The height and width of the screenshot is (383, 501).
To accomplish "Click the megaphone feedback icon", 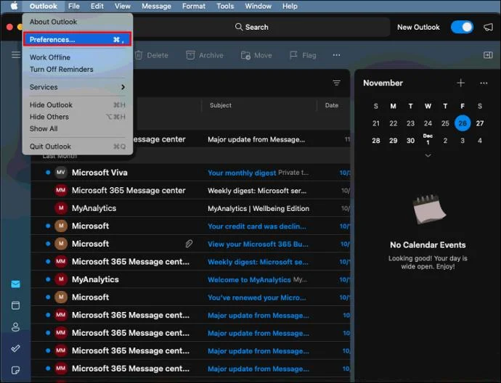I will tap(488, 27).
